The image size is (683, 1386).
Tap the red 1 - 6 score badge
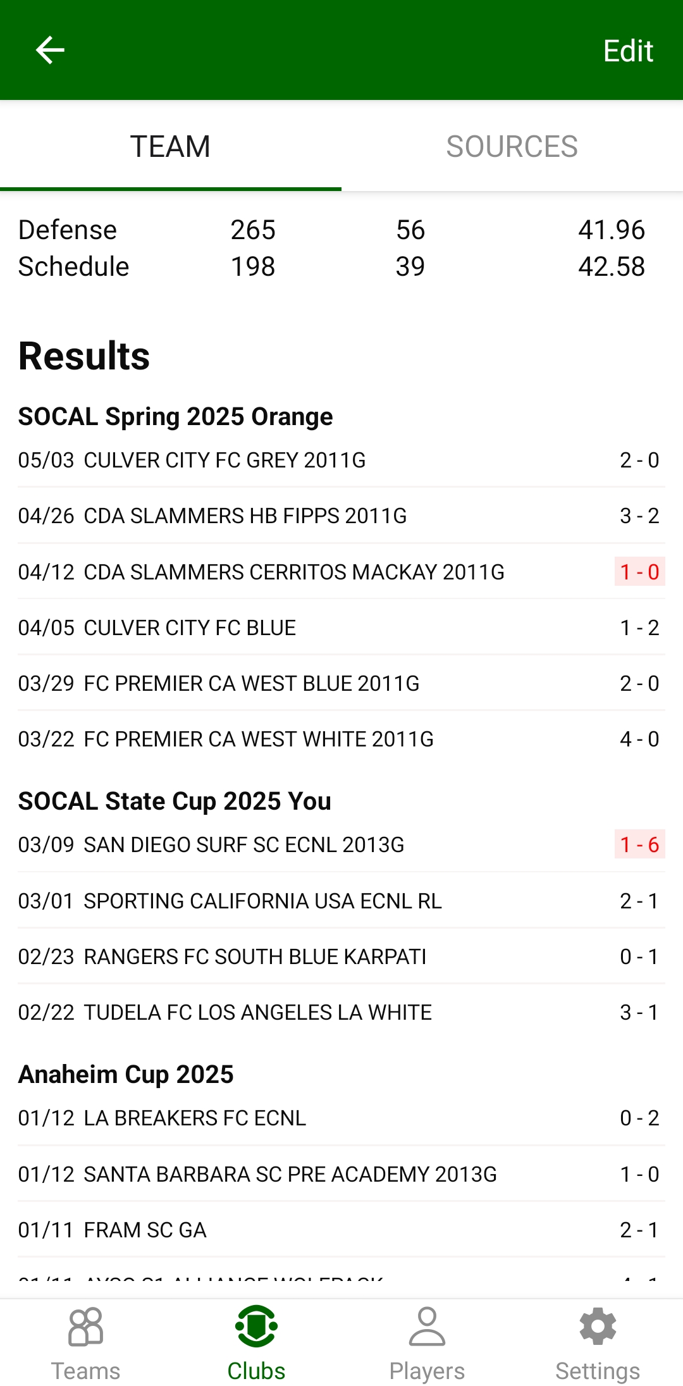[639, 845]
